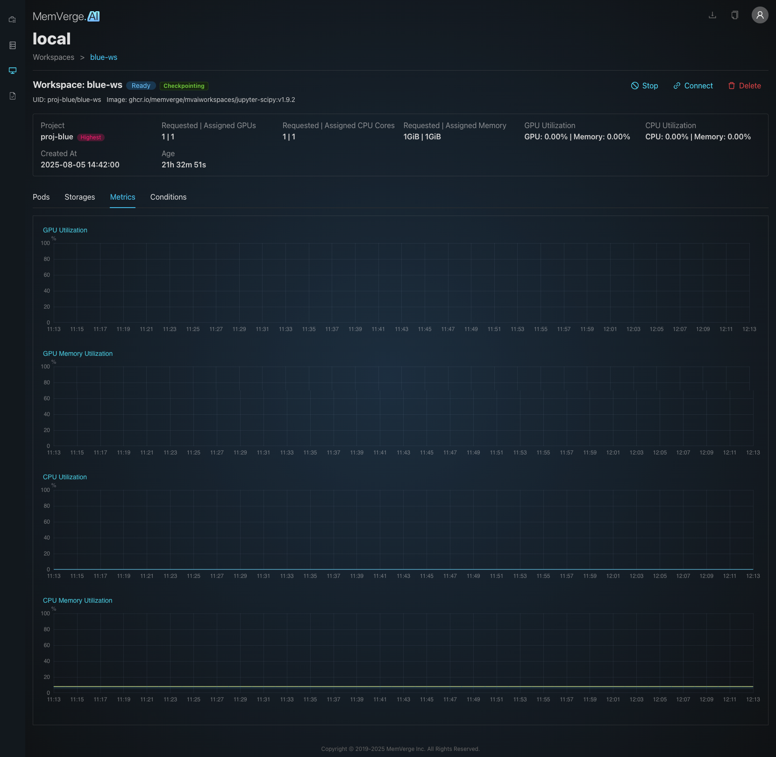Go to Workspaces breadcrumb link
Viewport: 776px width, 757px height.
click(x=53, y=57)
